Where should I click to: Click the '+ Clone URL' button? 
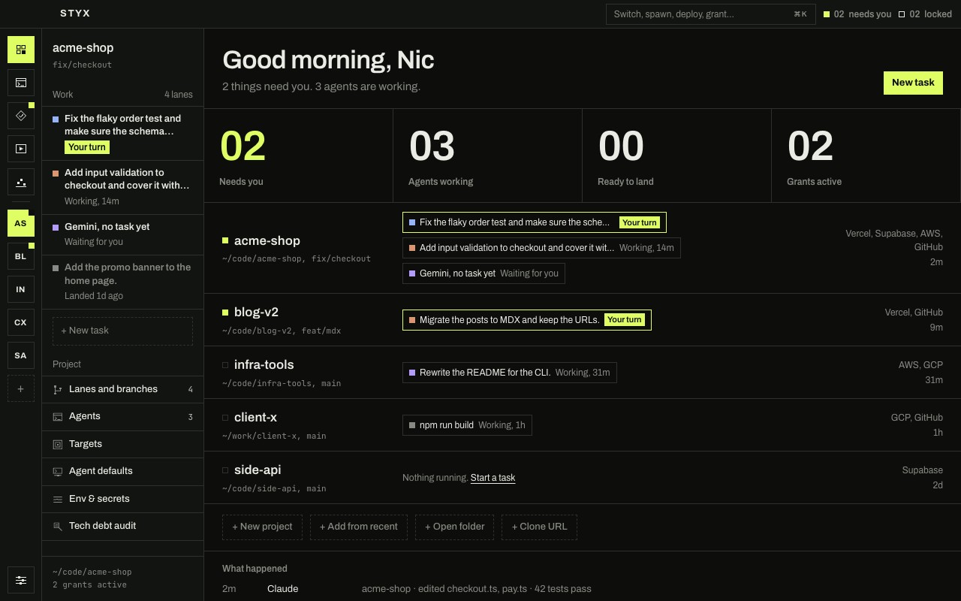(x=540, y=527)
